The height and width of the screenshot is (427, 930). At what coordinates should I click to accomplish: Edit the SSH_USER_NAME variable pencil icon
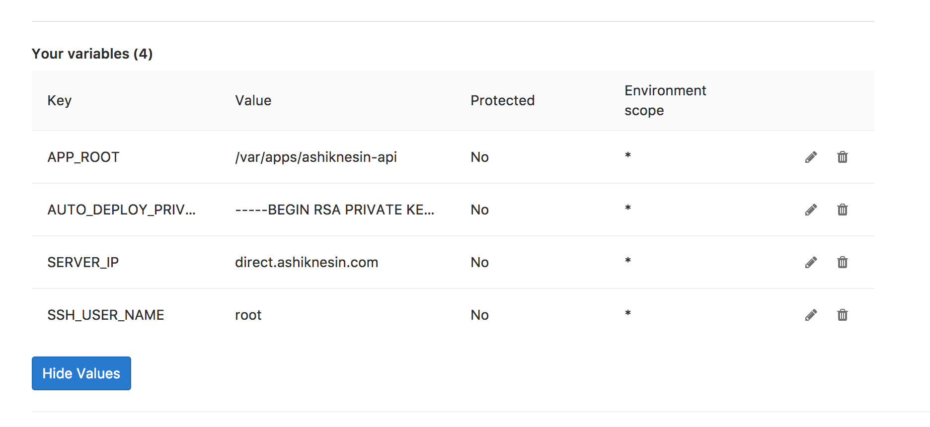click(811, 315)
